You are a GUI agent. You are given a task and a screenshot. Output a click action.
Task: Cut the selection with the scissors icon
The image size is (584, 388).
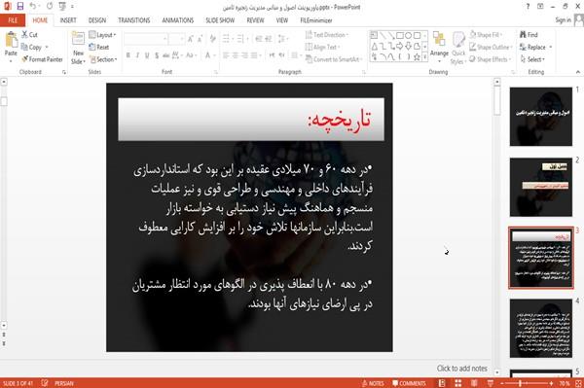(29, 35)
